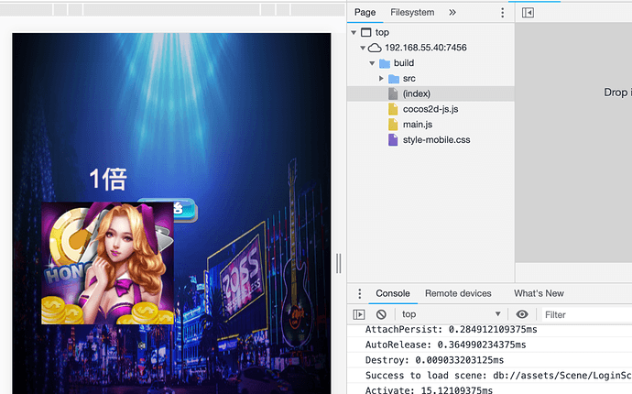Switch to the Remote devices tab

[458, 293]
